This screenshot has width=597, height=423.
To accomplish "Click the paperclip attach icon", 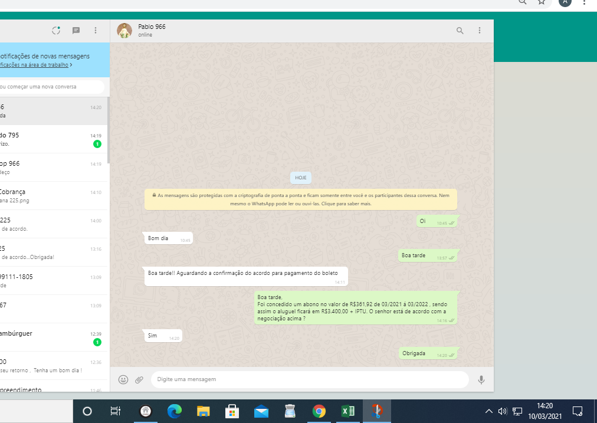I will [139, 379].
